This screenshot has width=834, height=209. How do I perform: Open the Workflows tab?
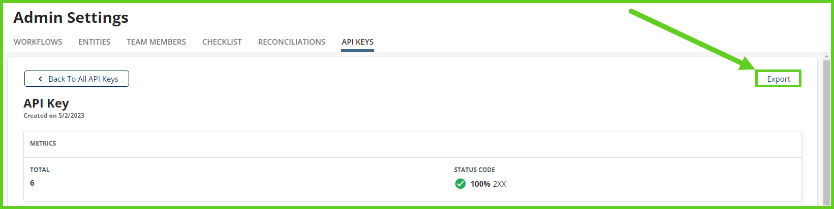click(x=38, y=42)
